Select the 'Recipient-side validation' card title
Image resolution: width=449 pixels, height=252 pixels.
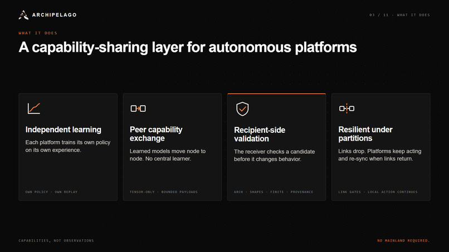pos(260,134)
